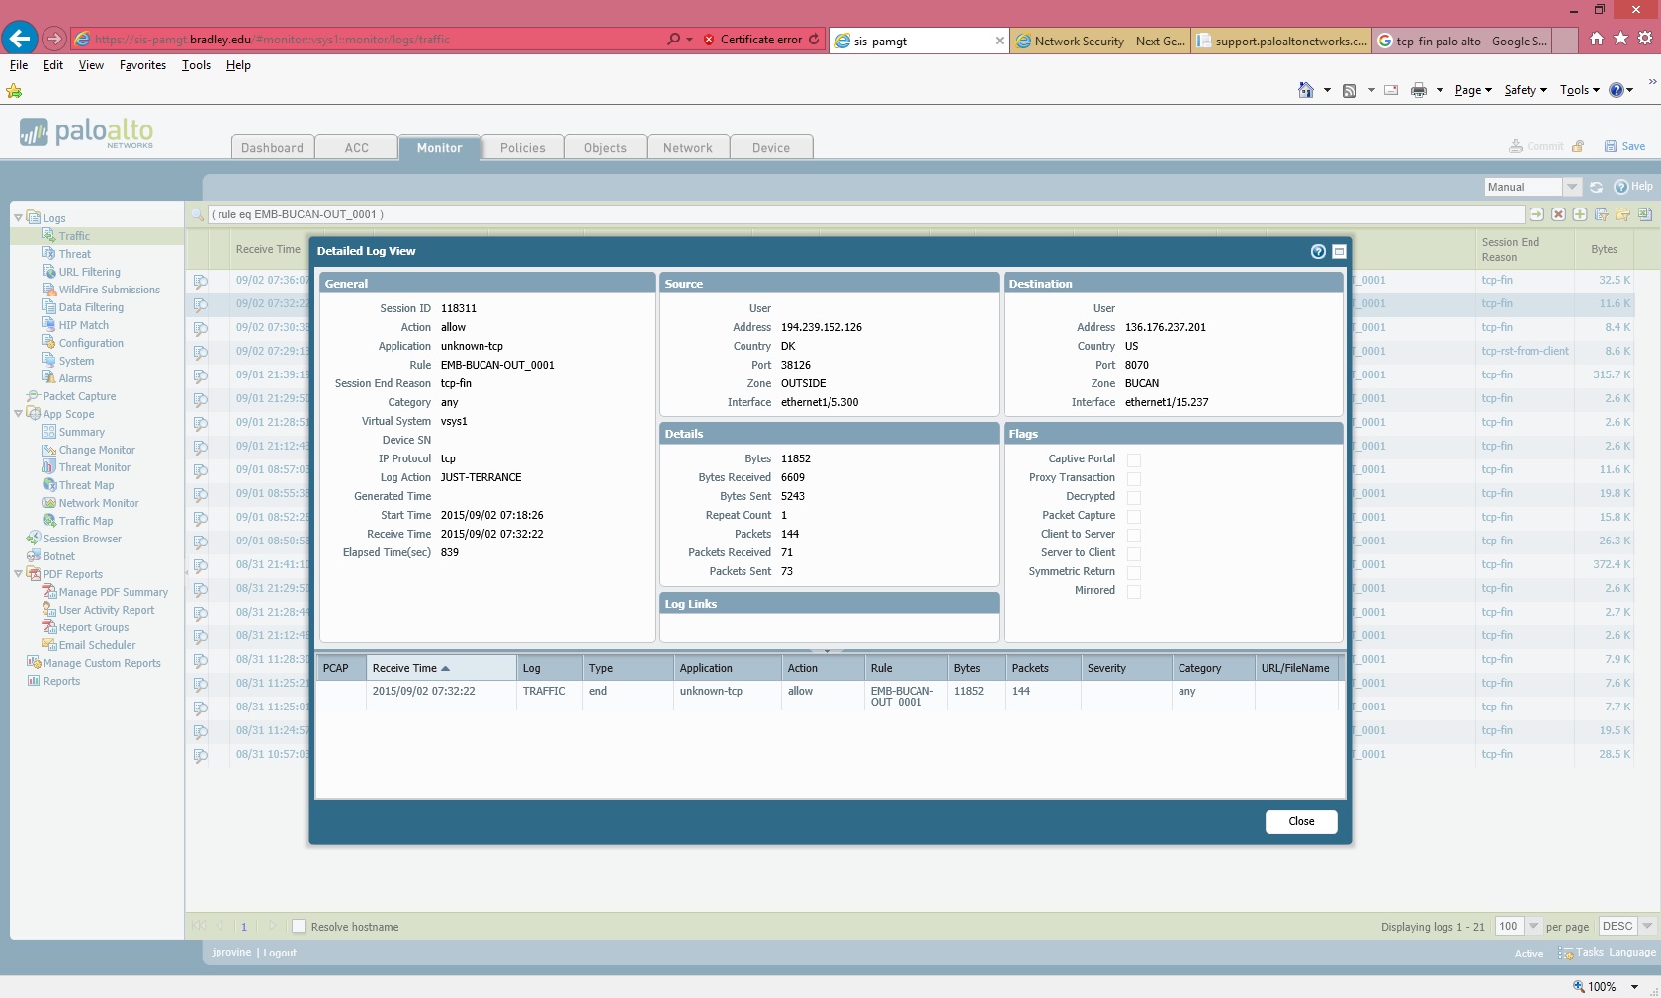The width and height of the screenshot is (1661, 998).
Task: Toggle the Captive Portal flag checkbox
Action: click(x=1134, y=459)
